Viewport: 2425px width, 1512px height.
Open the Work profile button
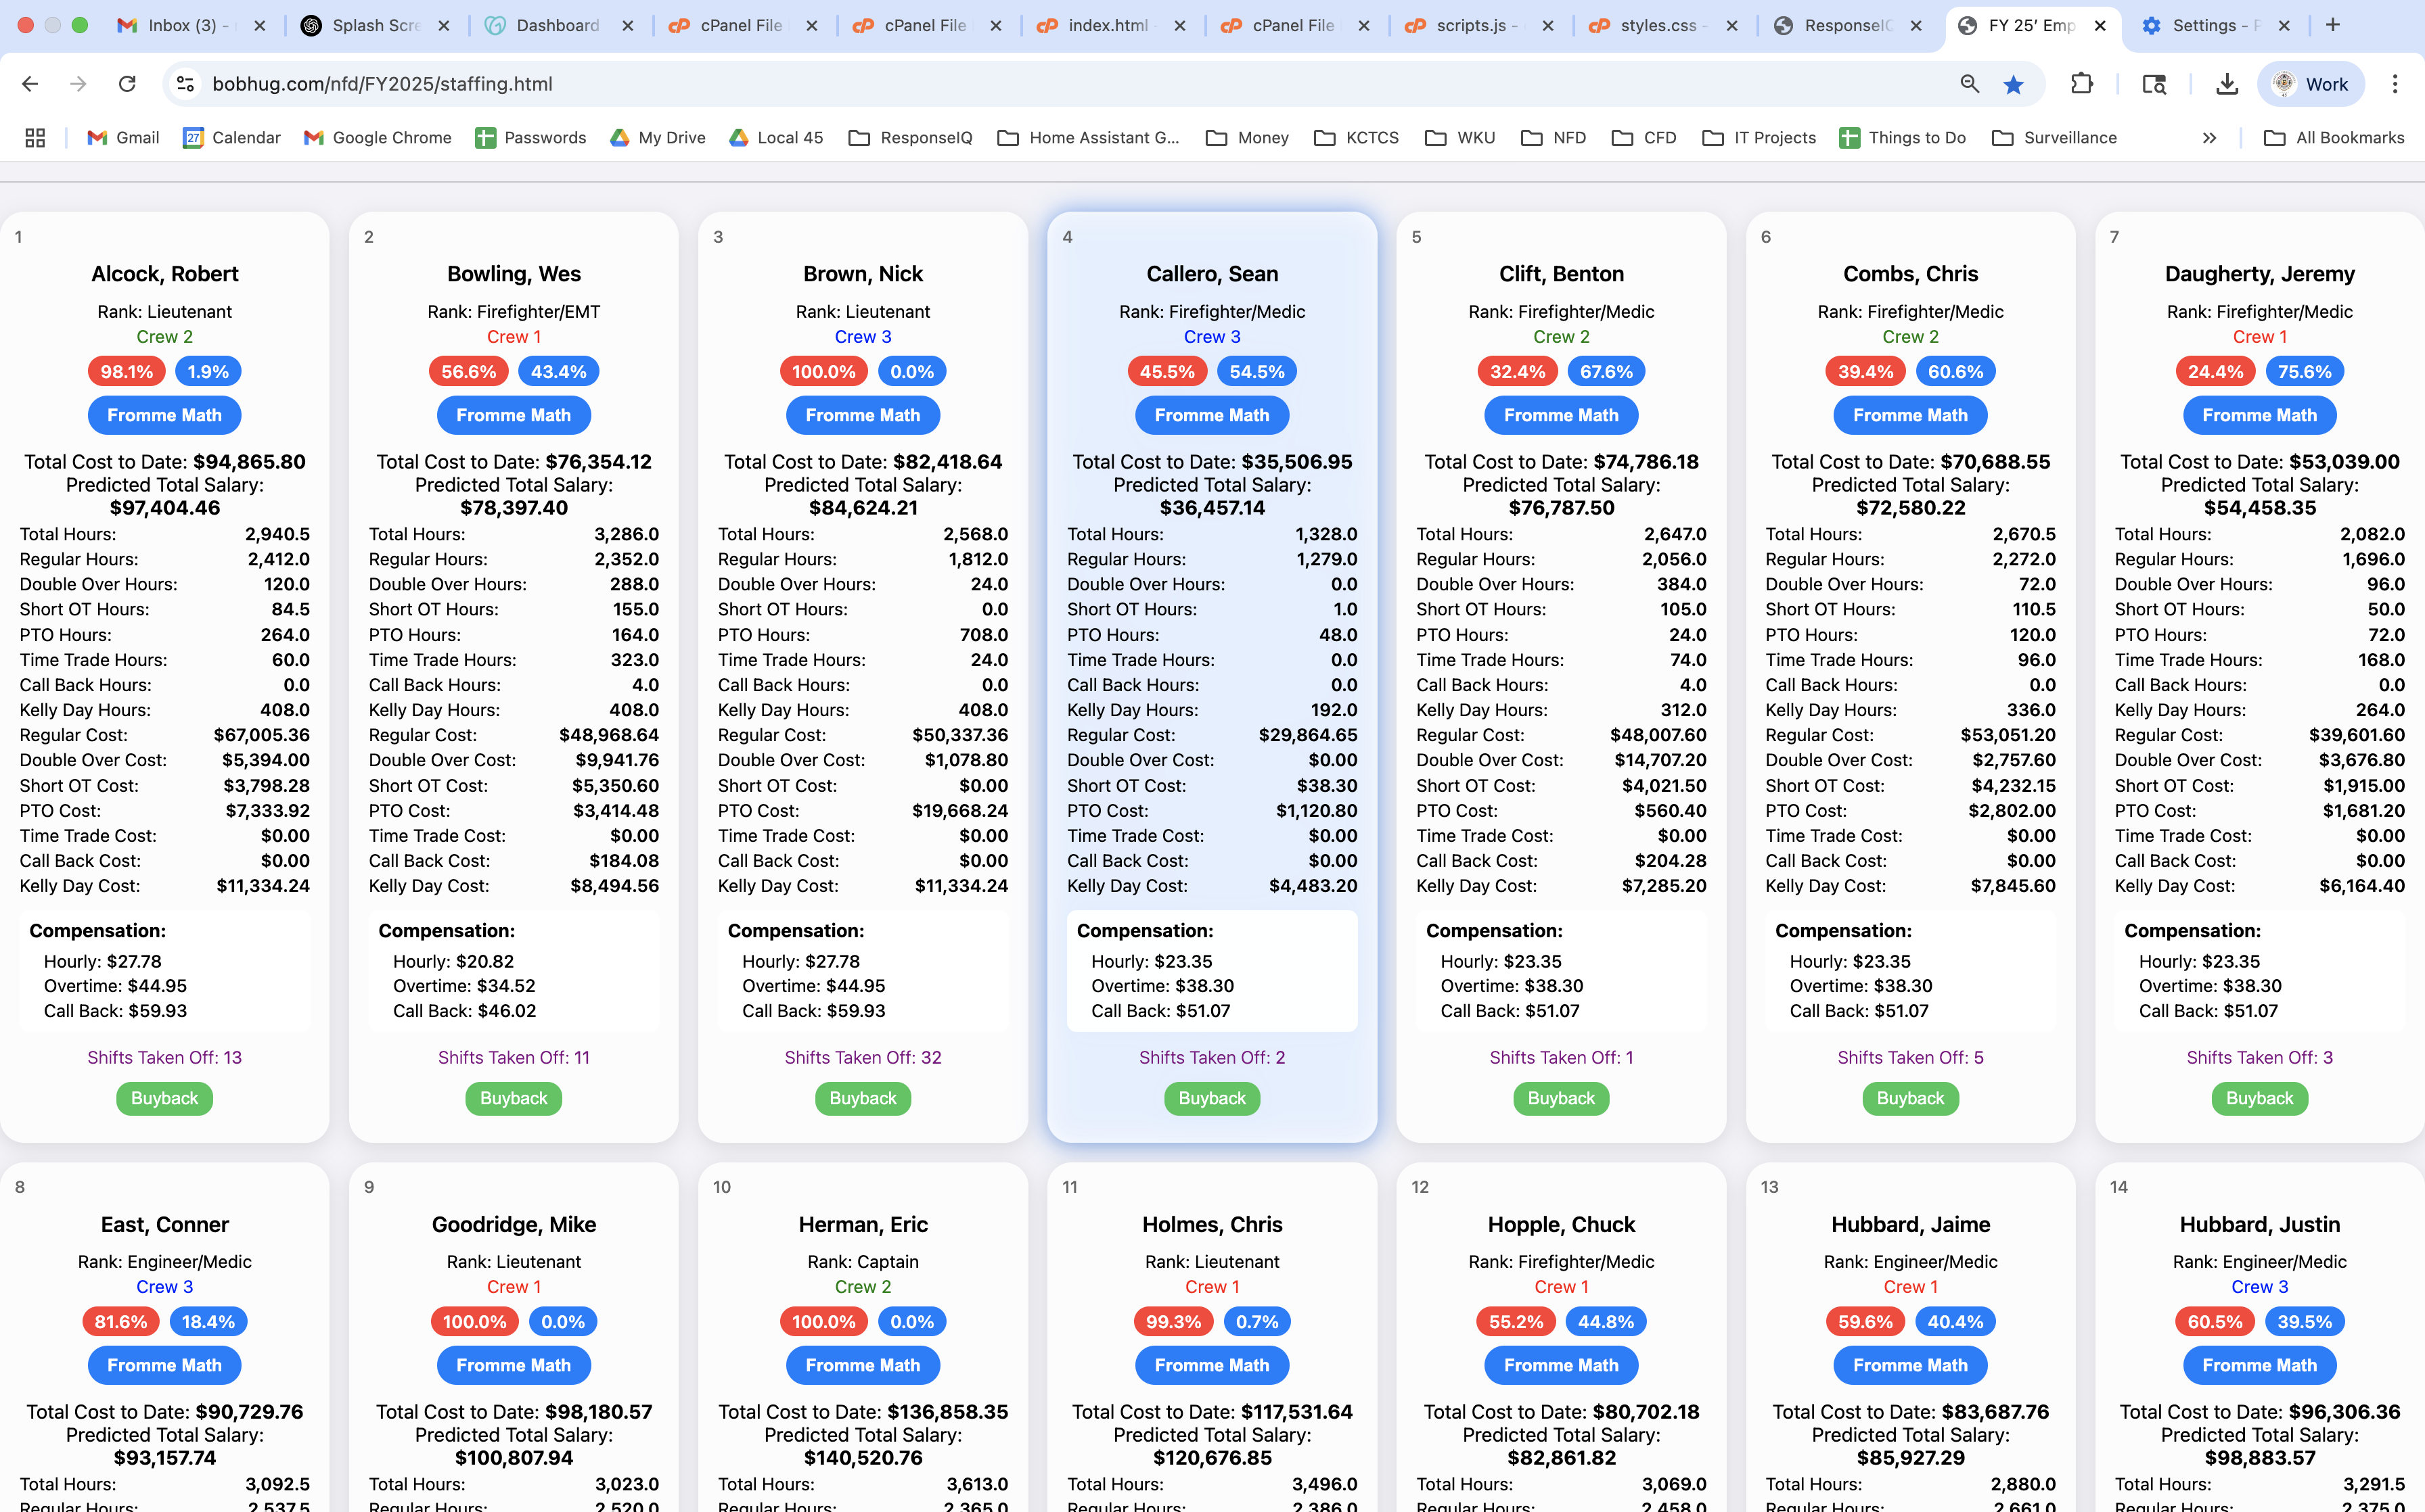pyautogui.click(x=2311, y=84)
